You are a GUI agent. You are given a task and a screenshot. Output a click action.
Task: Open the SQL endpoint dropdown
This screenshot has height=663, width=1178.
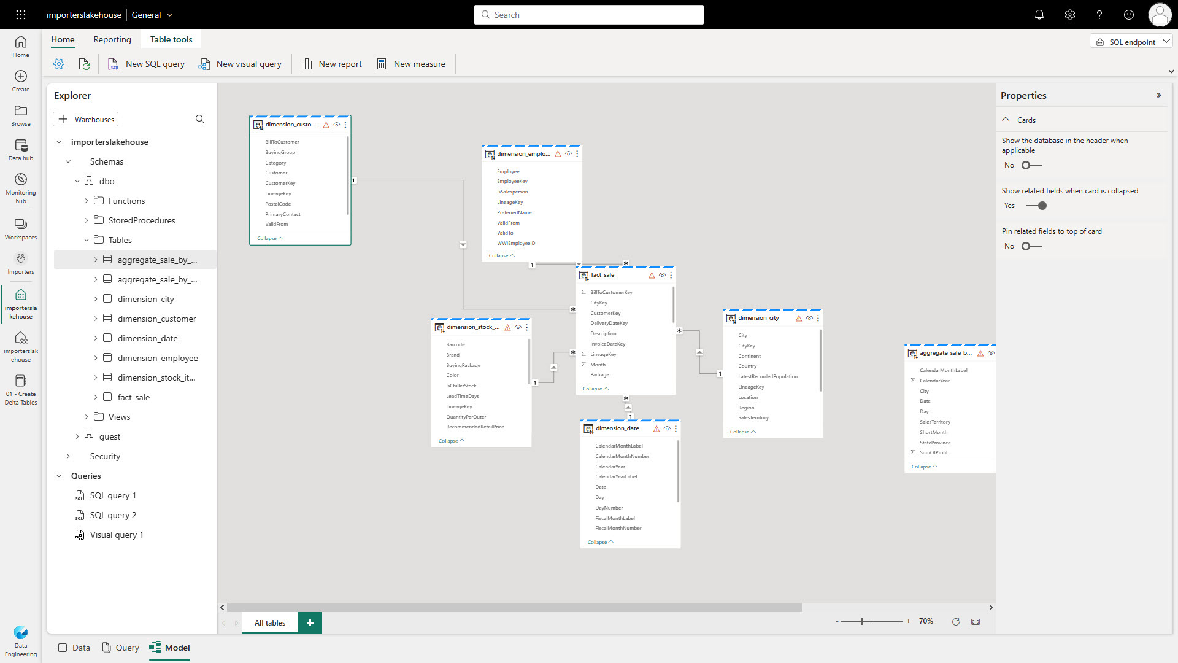pos(1133,42)
